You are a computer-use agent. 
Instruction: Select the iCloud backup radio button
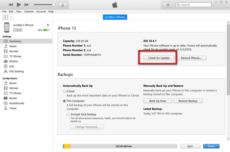64,91
